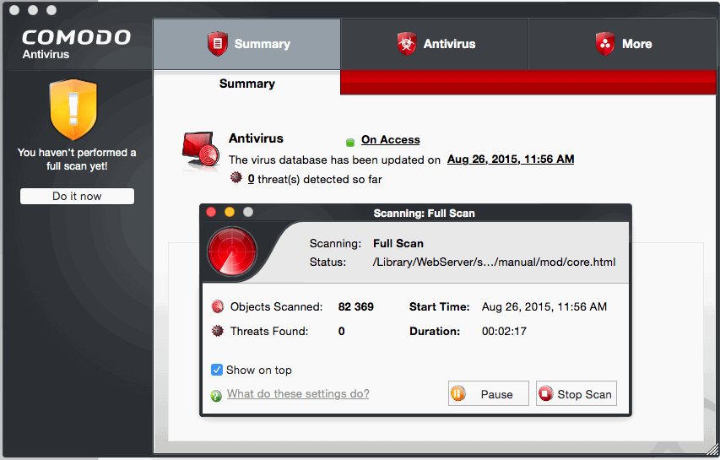Click the Threats Found value 0
Viewport: 720px width, 460px height.
[341, 331]
